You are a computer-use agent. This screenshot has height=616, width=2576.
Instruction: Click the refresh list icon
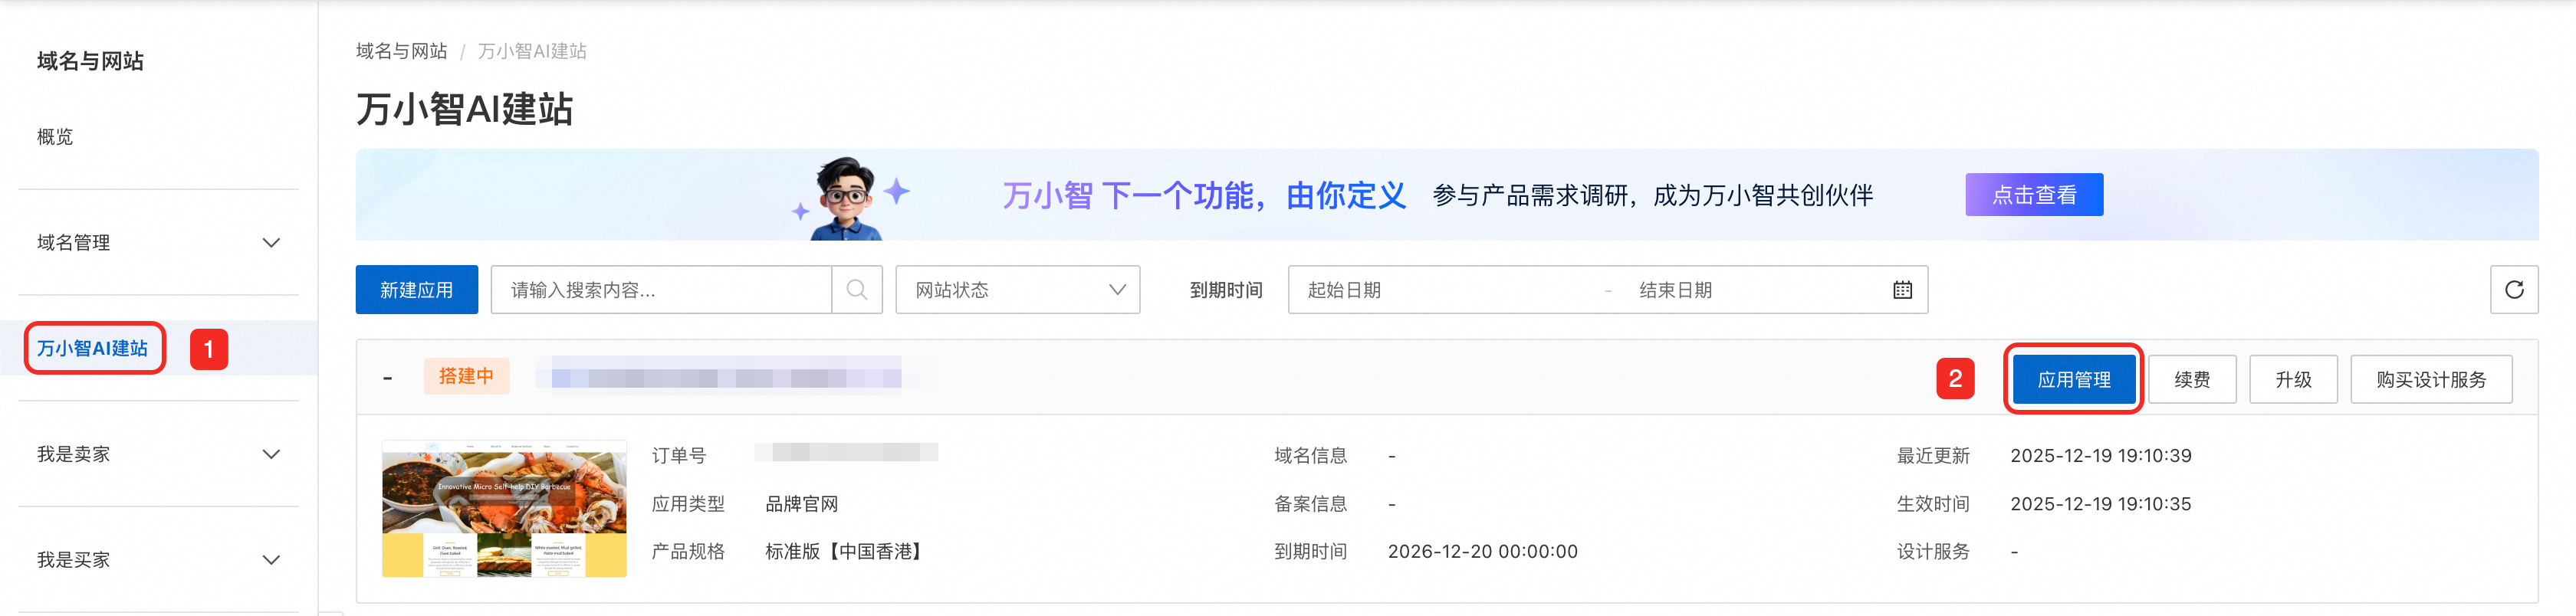point(2513,290)
